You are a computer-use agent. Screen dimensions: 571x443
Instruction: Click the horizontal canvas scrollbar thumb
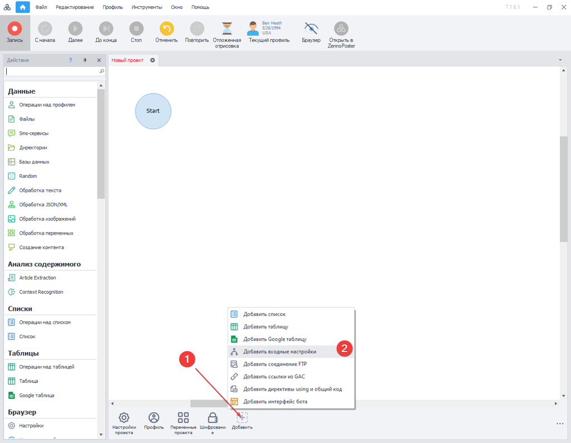209,403
